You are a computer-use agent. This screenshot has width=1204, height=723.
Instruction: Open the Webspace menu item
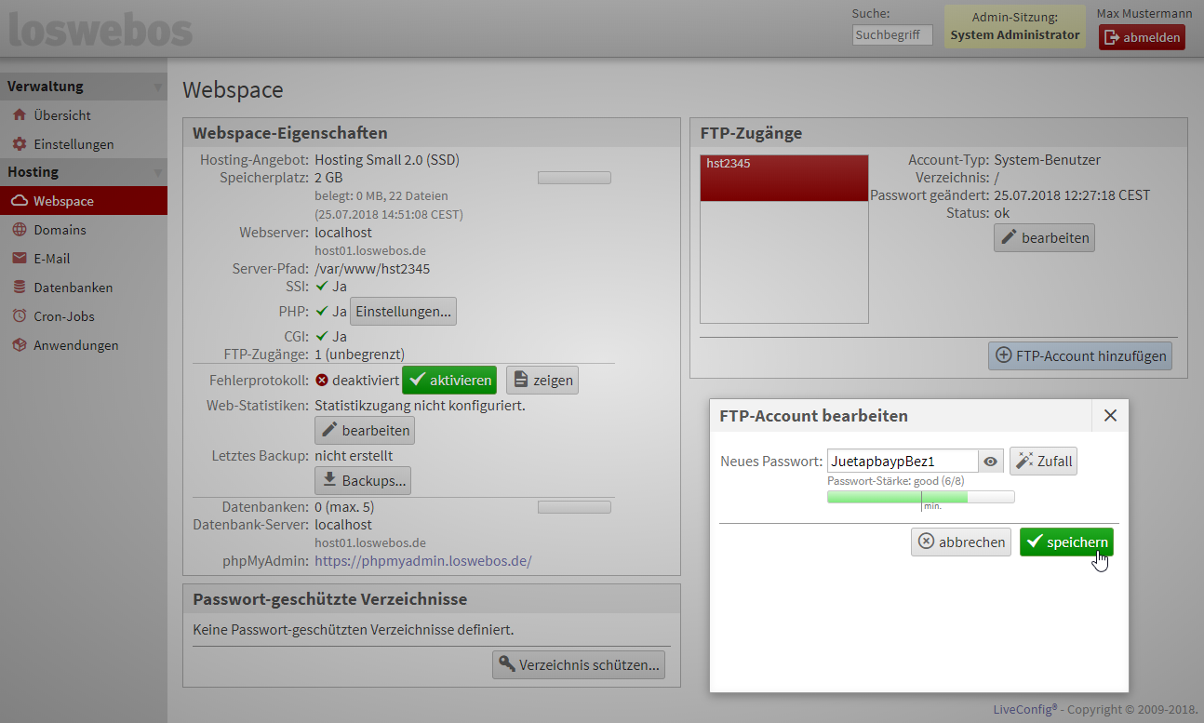point(63,201)
